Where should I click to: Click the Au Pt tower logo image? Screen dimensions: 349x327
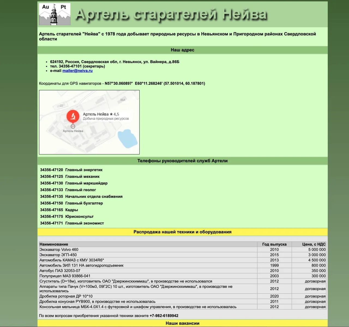tap(55, 14)
